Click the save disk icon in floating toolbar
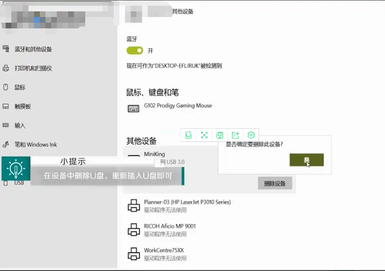Image resolution: width=385 pixels, height=271 pixels. (220, 135)
